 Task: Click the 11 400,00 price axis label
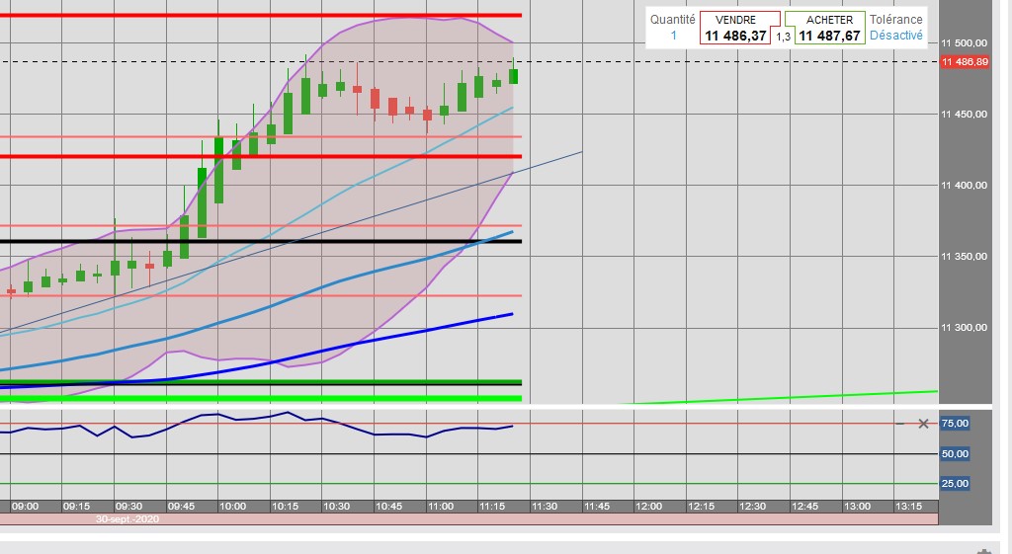[x=964, y=185]
